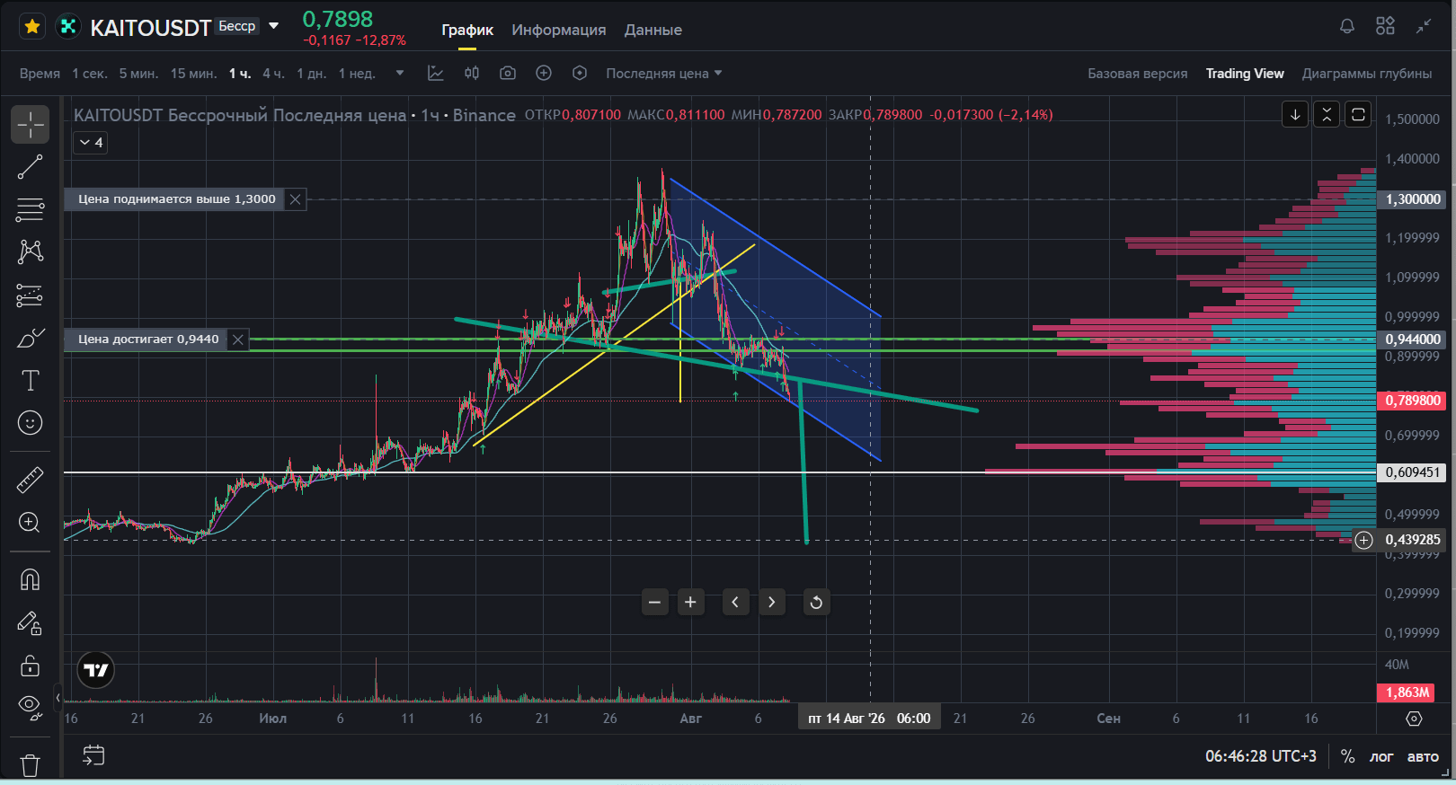This screenshot has height=785, width=1456.
Task: Click the fullscreen pane button
Action: [1358, 114]
